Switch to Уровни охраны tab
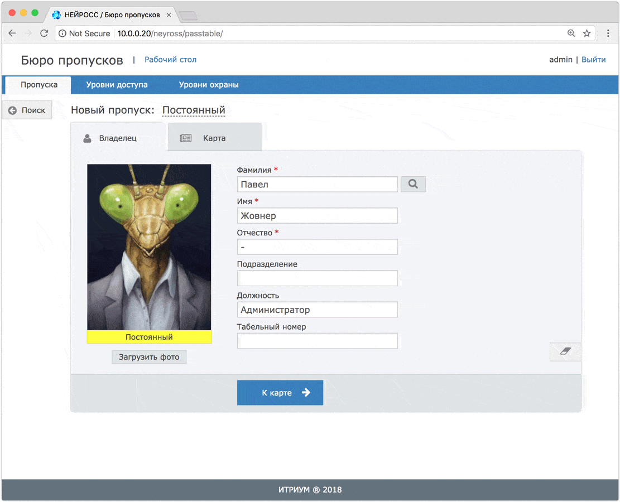This screenshot has width=620, height=502. (208, 85)
